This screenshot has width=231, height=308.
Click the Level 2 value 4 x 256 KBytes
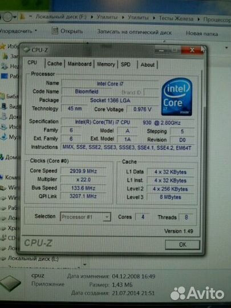(170, 189)
